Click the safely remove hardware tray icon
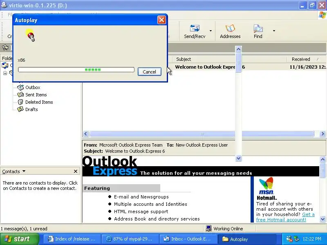Screen dimensions: 327x245 tap(297, 239)
